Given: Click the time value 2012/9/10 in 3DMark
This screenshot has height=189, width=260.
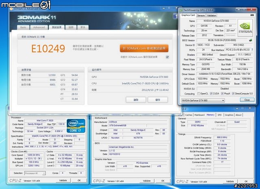Looking at the screenshot, I should (155, 90).
